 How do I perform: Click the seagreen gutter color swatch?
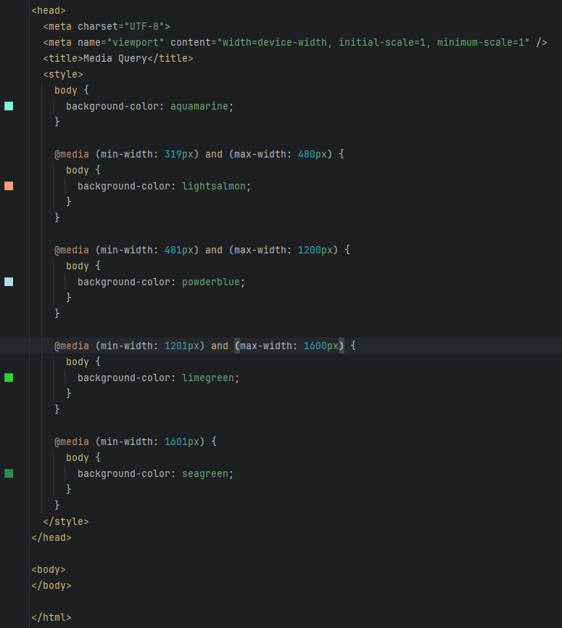point(9,473)
